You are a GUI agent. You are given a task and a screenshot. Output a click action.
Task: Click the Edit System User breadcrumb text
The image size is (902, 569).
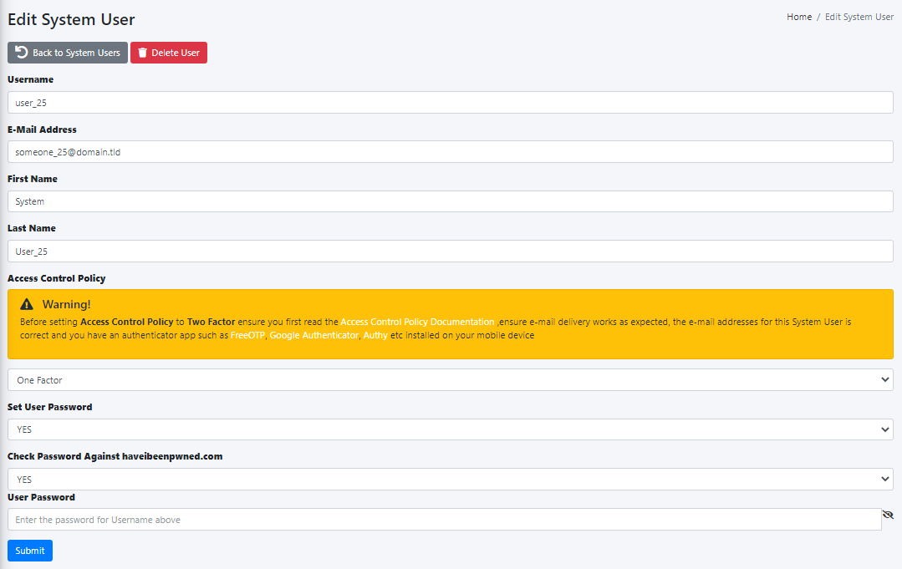(859, 17)
